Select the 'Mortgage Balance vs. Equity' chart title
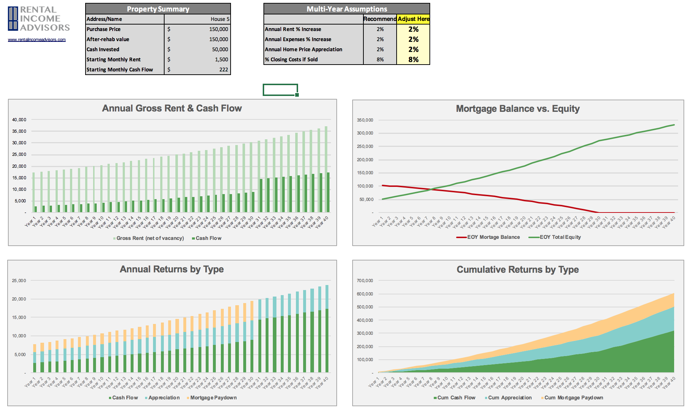690x412 pixels. click(x=518, y=109)
